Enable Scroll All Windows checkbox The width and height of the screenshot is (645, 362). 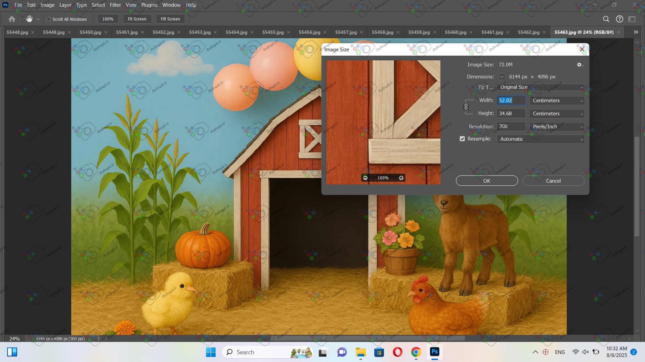(x=49, y=19)
